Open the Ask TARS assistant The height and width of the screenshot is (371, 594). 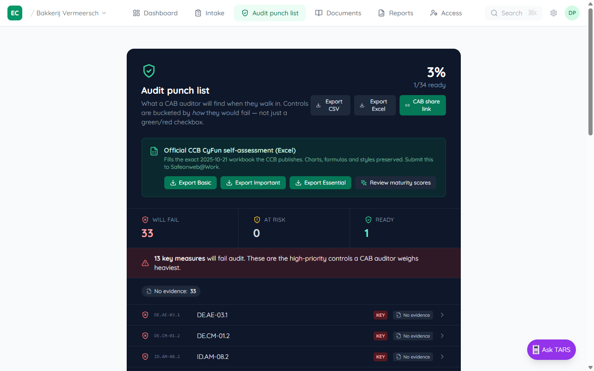point(551,350)
